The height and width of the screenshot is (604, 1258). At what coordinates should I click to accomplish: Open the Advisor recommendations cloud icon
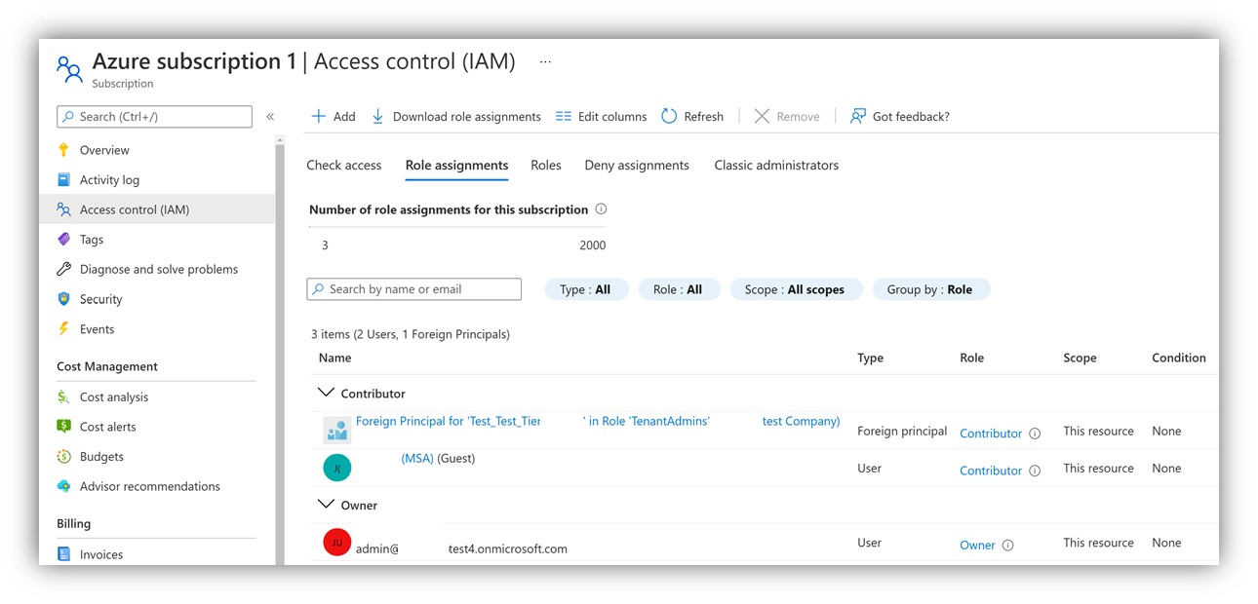pyautogui.click(x=63, y=486)
